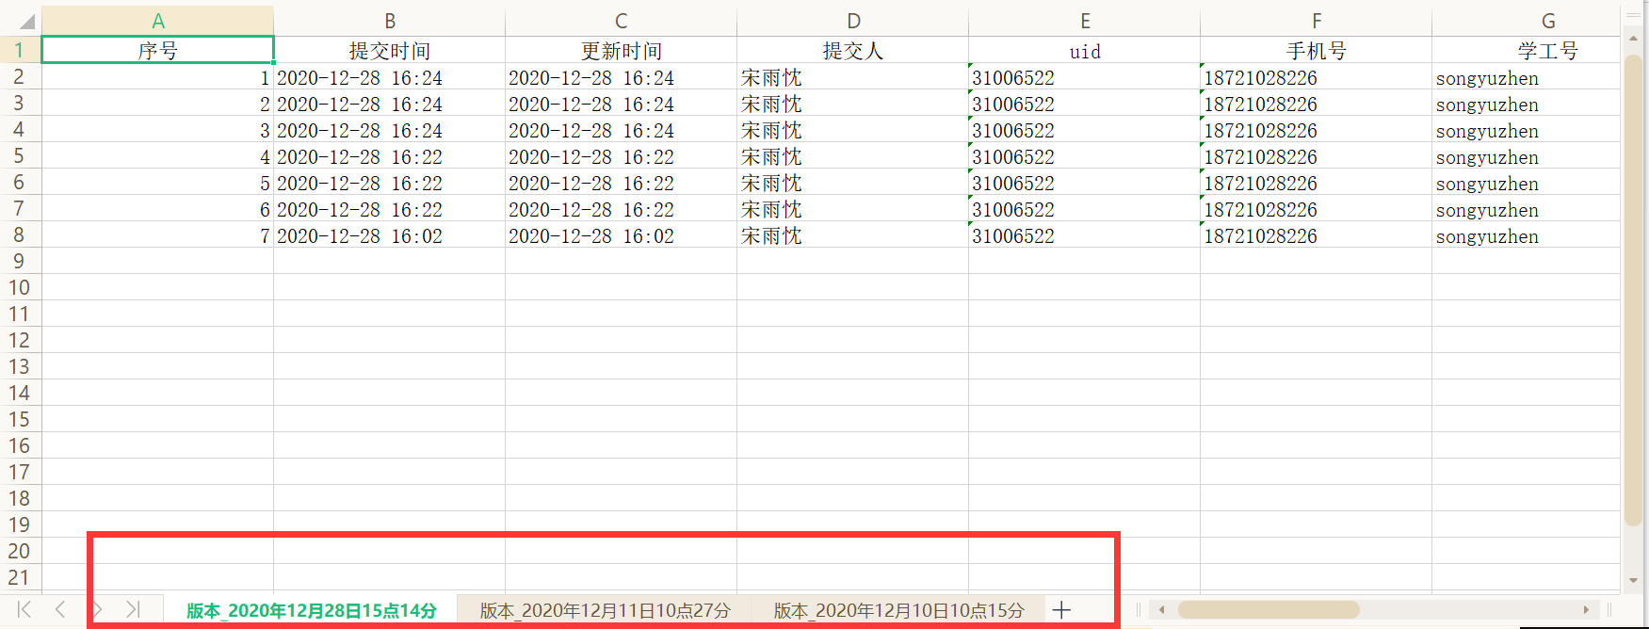Image resolution: width=1649 pixels, height=629 pixels.
Task: Go to next sheet tab arrow
Action: (x=97, y=609)
